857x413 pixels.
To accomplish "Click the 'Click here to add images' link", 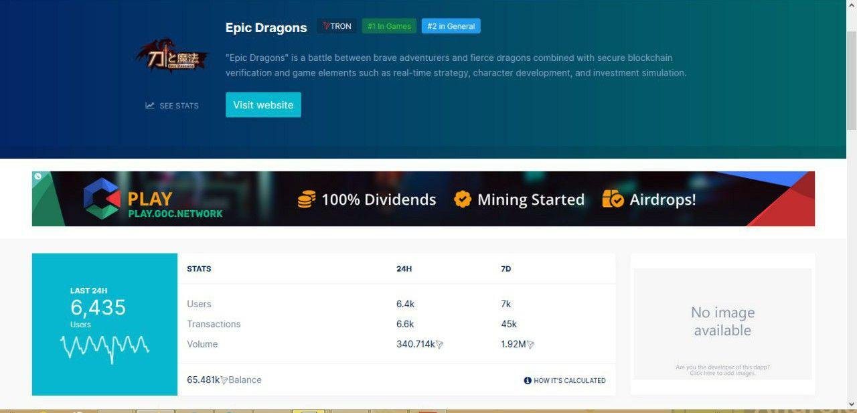I will pos(722,374).
